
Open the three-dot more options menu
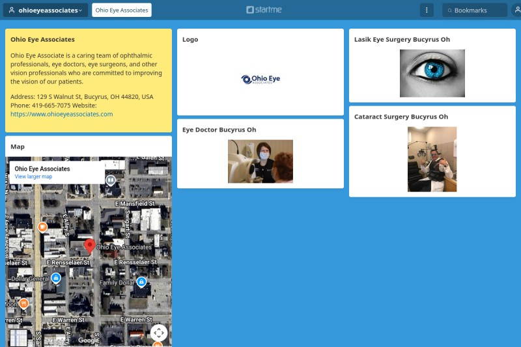click(x=427, y=10)
